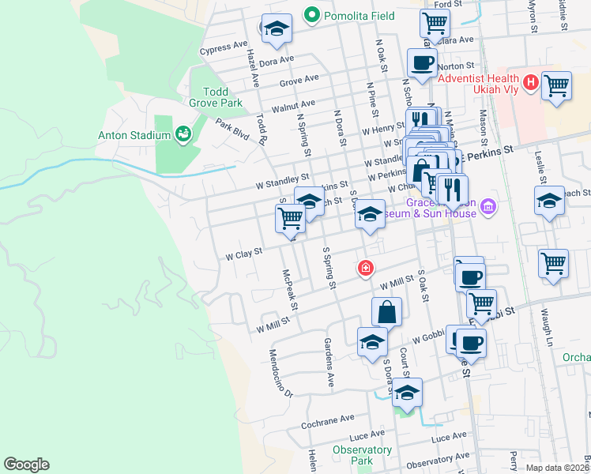Click the Map data ©2026 attribution
This screenshot has height=474, width=591.
(x=557, y=468)
